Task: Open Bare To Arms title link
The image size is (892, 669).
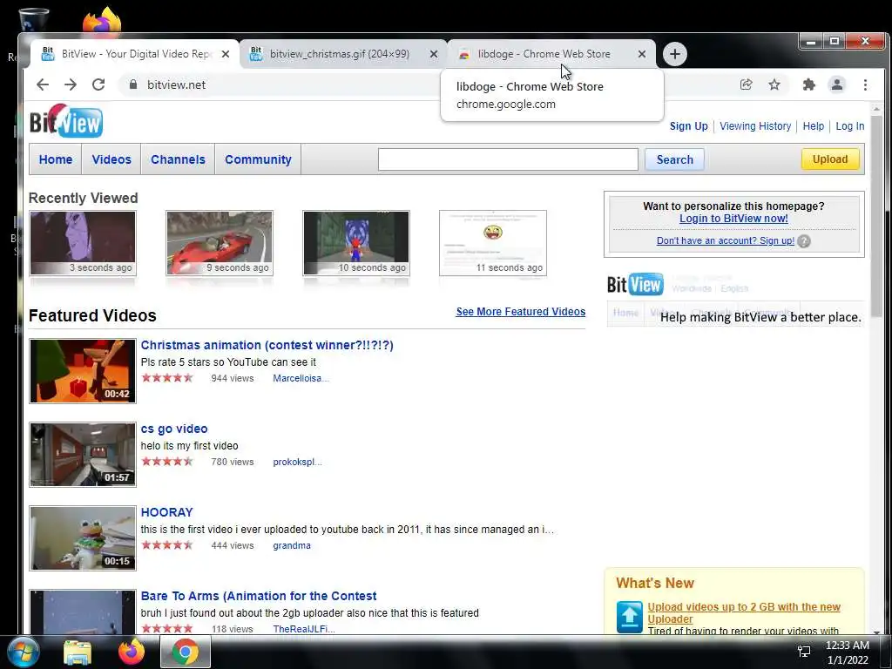Action: tap(258, 596)
